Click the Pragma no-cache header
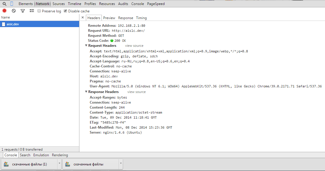Image resolution: width=325 pixels, height=171 pixels. click(105, 81)
